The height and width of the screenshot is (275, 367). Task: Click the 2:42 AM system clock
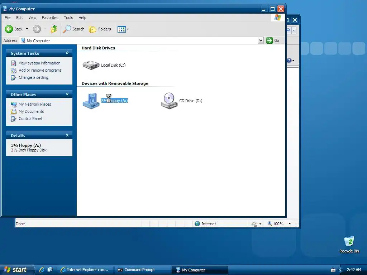point(354,270)
